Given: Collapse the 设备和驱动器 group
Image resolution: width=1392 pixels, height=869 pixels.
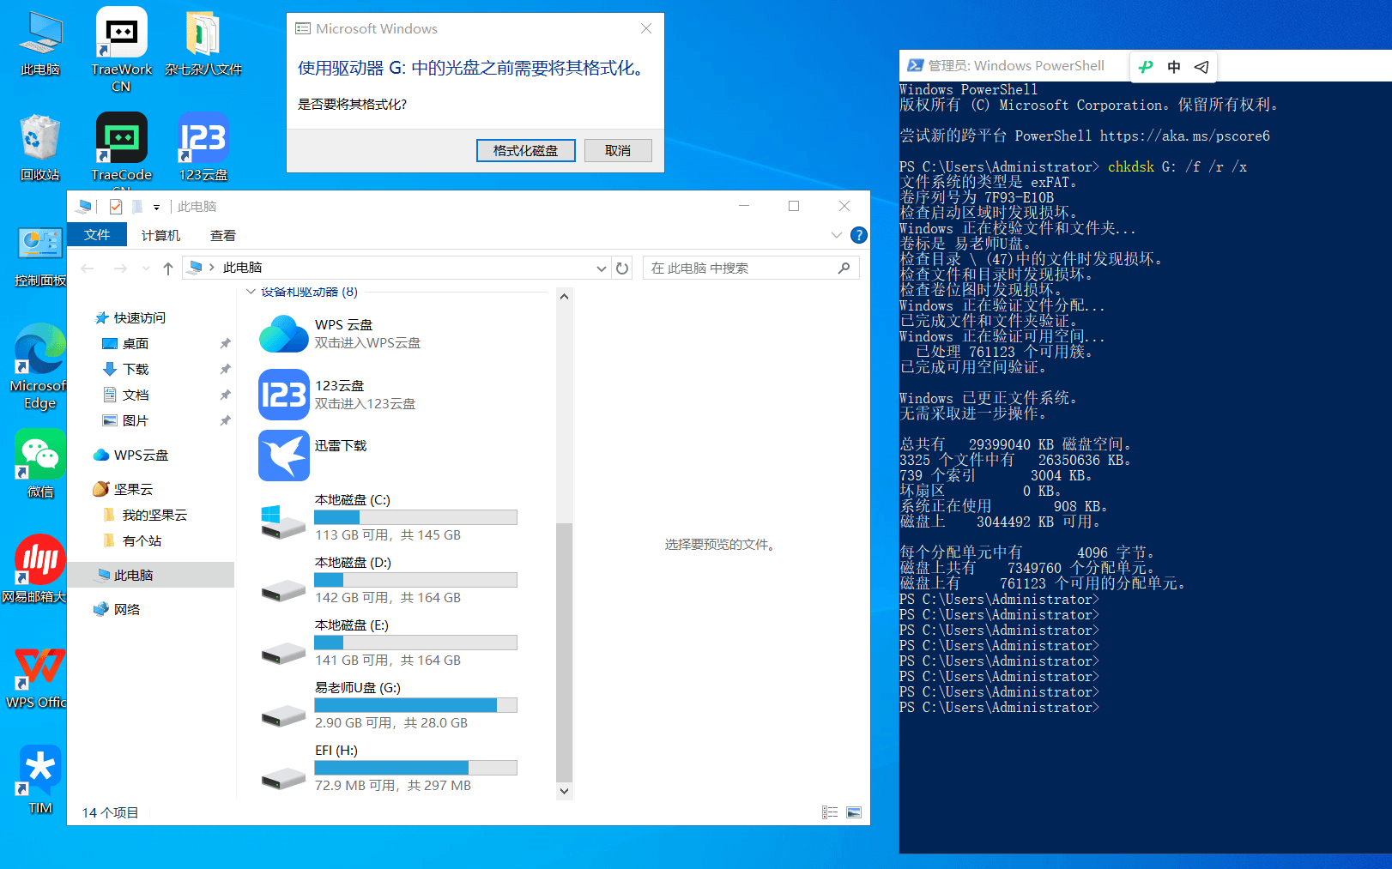Looking at the screenshot, I should [251, 292].
